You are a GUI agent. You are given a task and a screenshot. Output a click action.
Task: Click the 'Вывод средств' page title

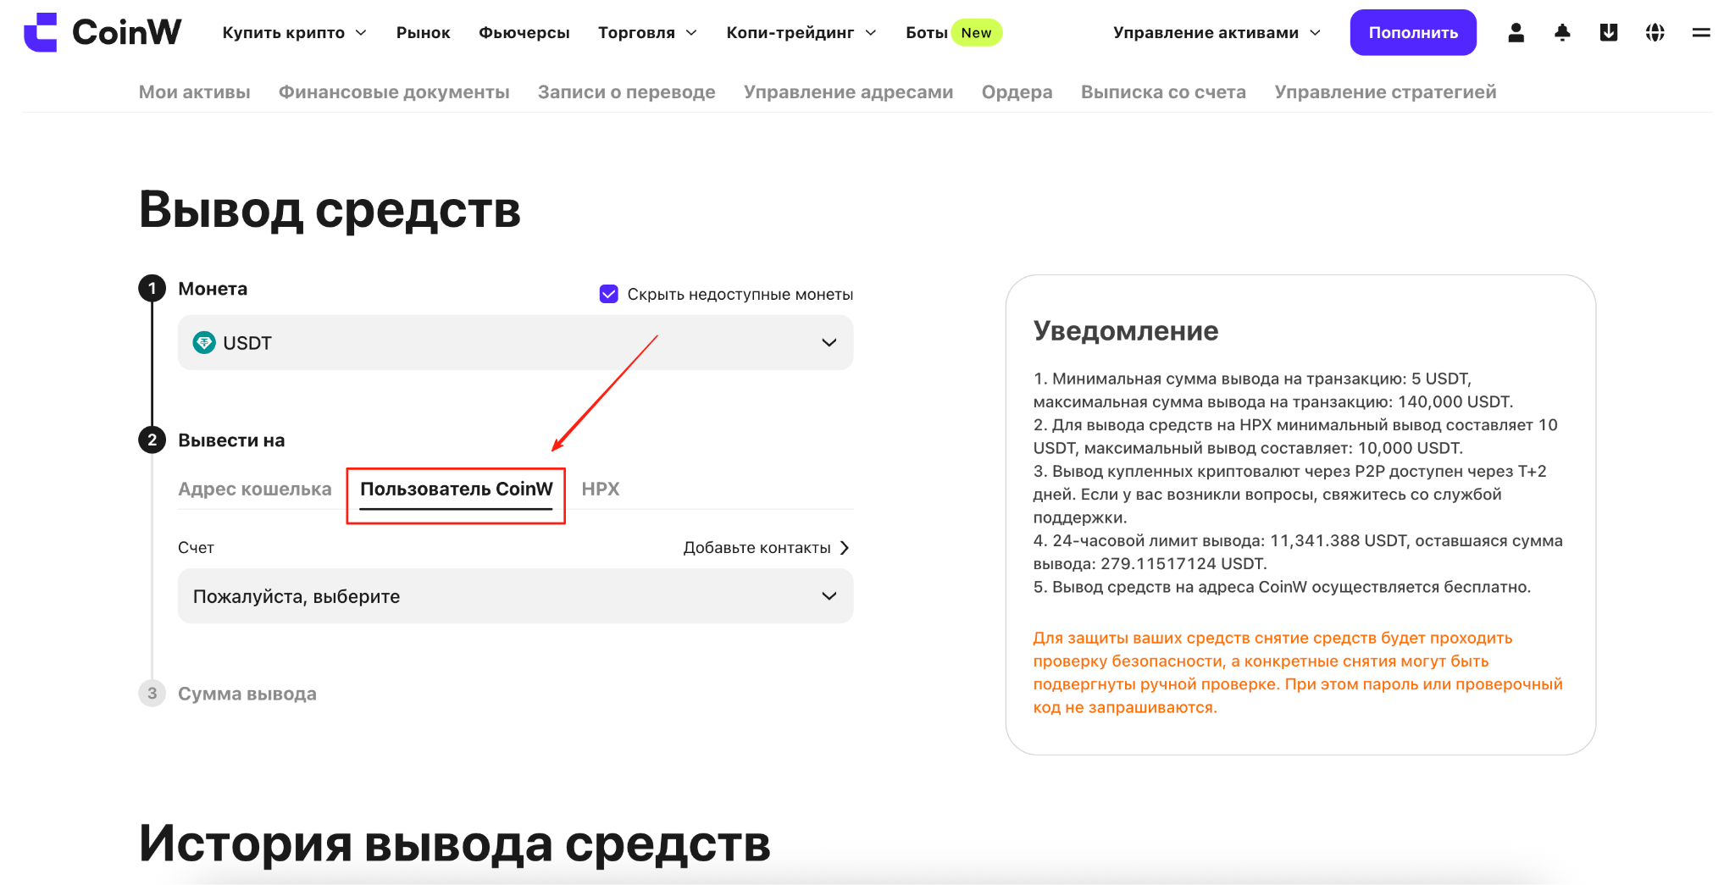330,209
